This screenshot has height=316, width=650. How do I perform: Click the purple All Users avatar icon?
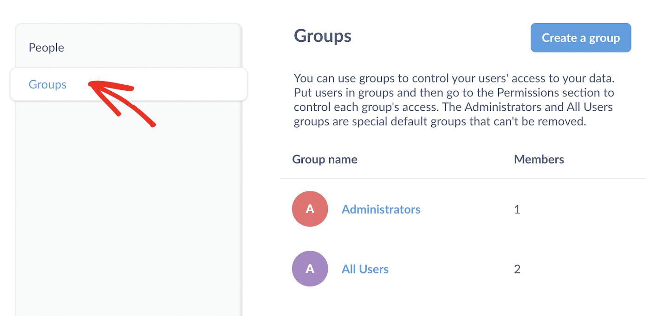310,269
